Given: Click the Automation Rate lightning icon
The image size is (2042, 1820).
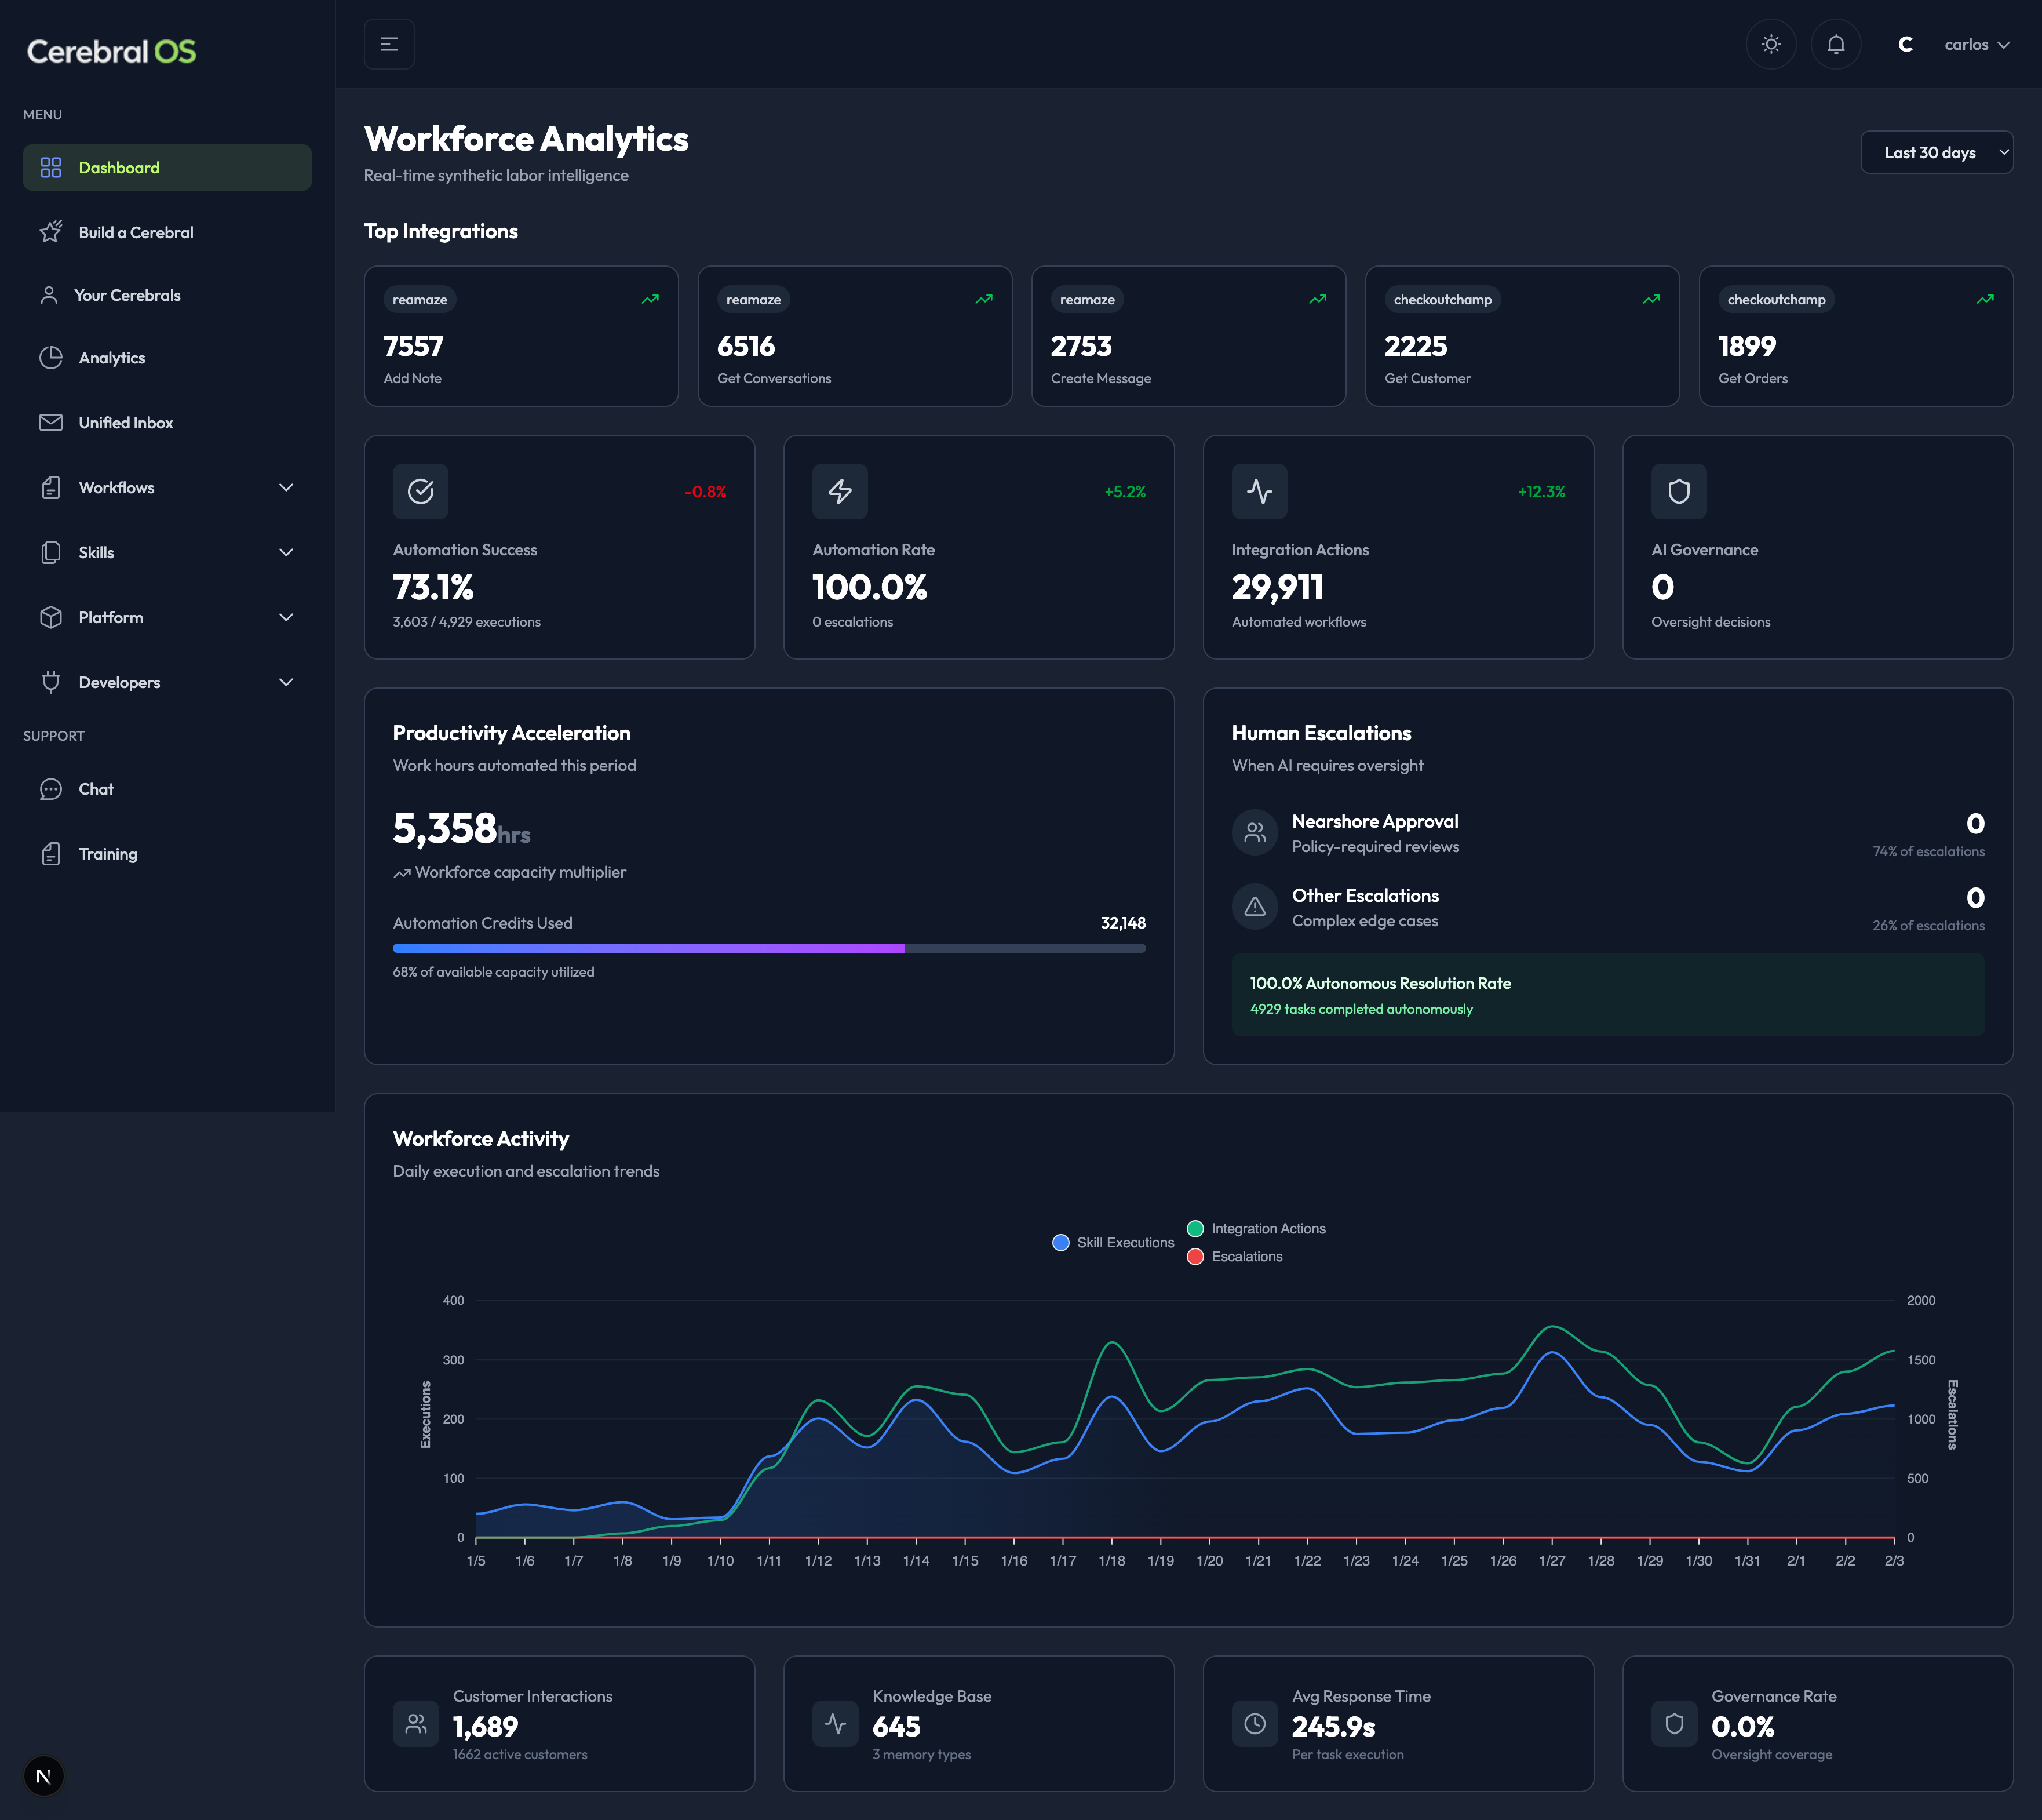Looking at the screenshot, I should pyautogui.click(x=840, y=491).
